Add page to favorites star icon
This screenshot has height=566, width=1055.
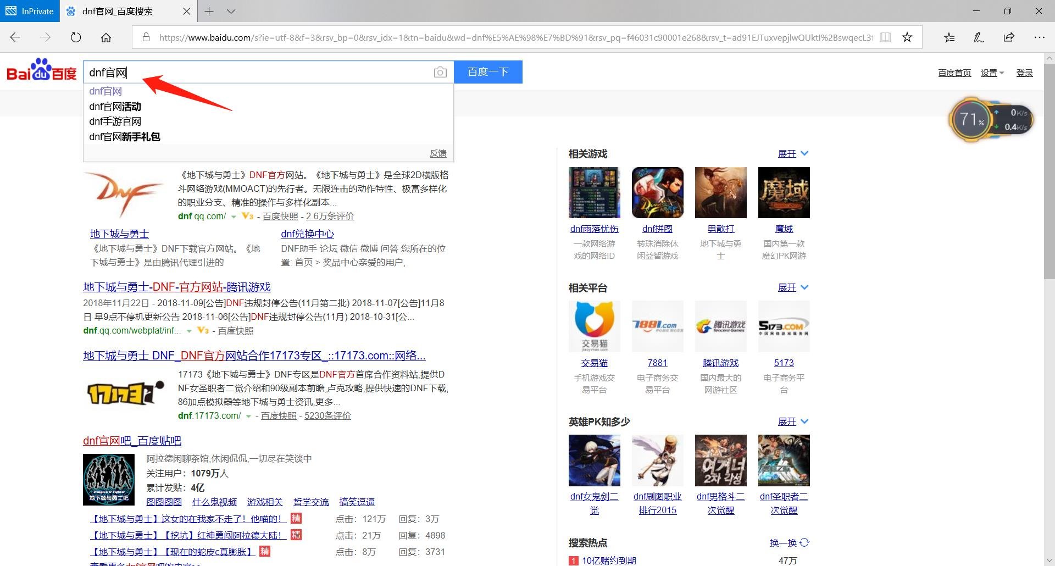(907, 37)
